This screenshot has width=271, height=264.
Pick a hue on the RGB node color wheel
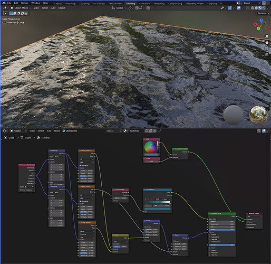150,147
